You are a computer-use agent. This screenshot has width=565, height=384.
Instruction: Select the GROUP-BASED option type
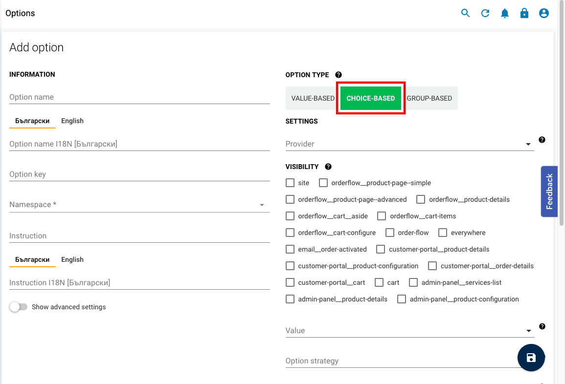[429, 98]
